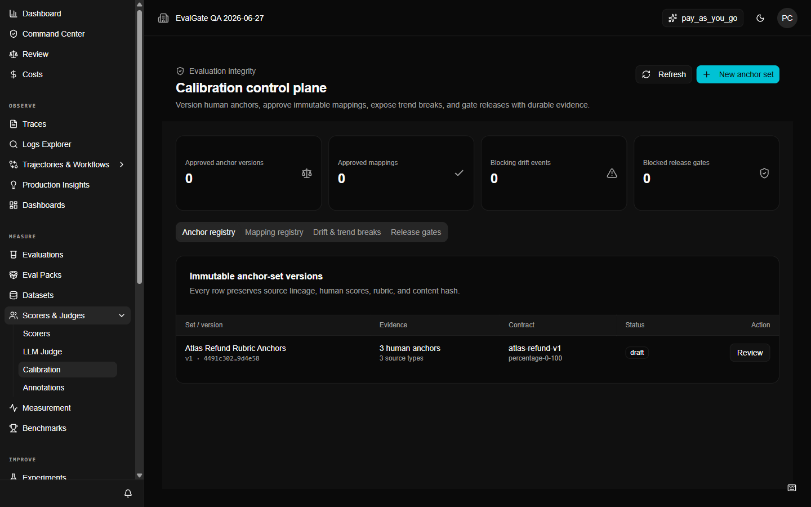Viewport: 811px width, 507px height.
Task: Click draft status badge
Action: pyautogui.click(x=637, y=353)
